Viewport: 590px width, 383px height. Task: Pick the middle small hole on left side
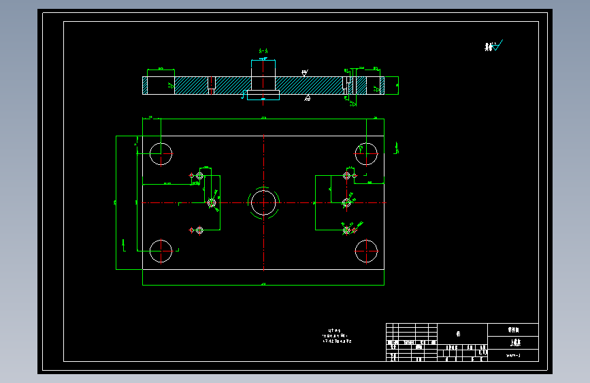[x=212, y=203]
